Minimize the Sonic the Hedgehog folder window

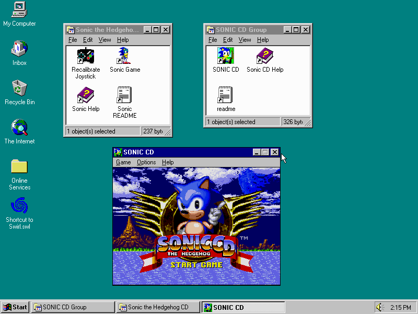[147, 30]
